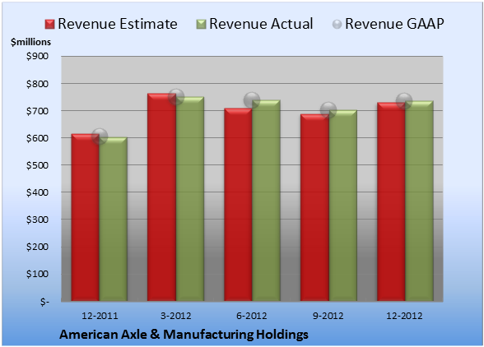Viewport: 484px width, 347px height.
Task: Select the 'Revenue Estimate' legend label
Action: pos(118,24)
